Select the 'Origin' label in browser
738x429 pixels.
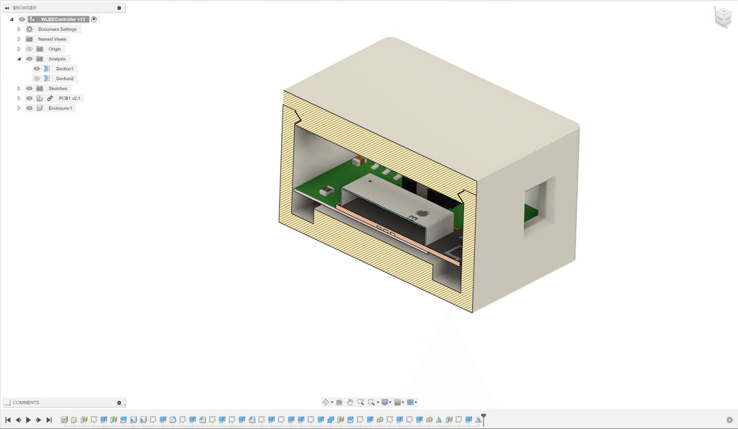click(x=55, y=49)
